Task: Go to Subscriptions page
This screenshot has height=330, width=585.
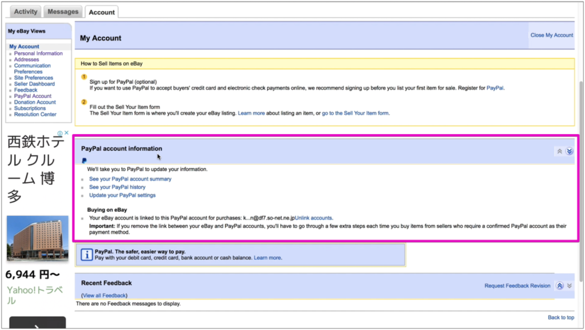Action: pyautogui.click(x=30, y=108)
